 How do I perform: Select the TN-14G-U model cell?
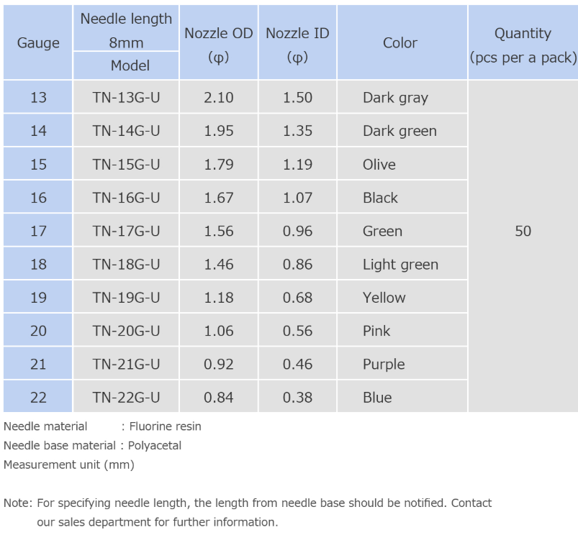coord(126,131)
